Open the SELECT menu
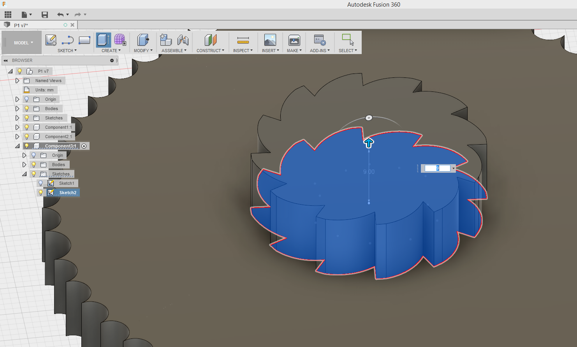The image size is (577, 347). point(348,51)
